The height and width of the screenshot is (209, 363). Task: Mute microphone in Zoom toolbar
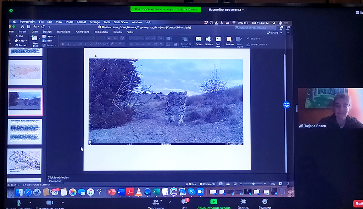coord(18,202)
